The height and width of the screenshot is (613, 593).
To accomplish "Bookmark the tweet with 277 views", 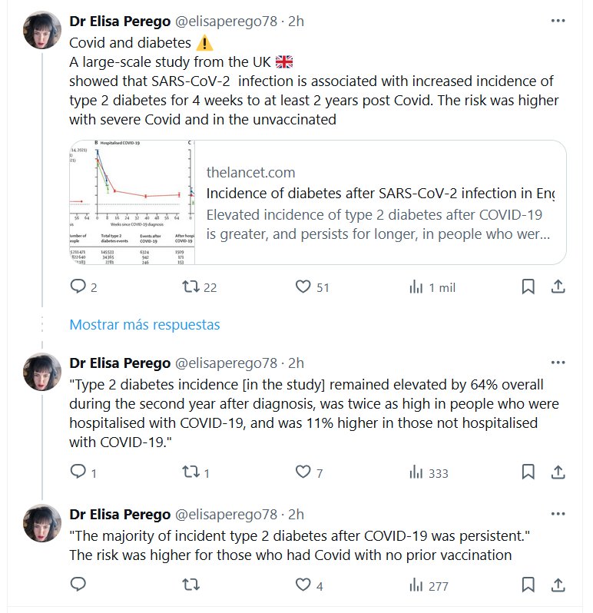I will (x=528, y=585).
